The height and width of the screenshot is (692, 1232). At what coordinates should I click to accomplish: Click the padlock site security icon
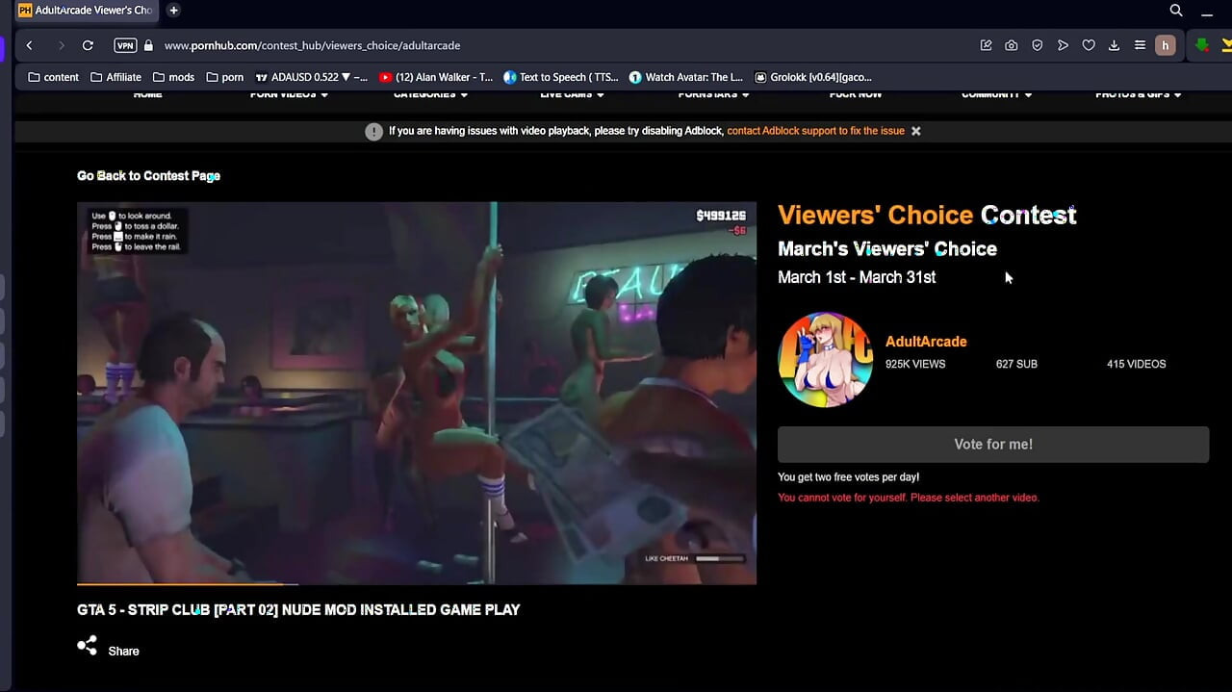coord(148,45)
